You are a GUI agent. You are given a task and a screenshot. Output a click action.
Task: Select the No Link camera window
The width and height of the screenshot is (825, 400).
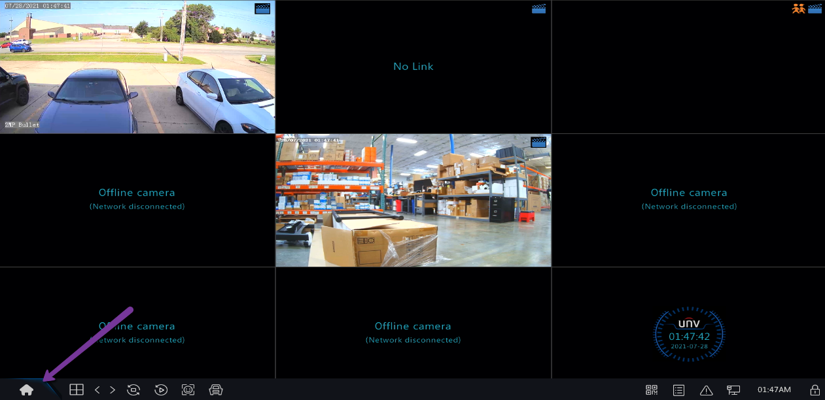coord(413,67)
